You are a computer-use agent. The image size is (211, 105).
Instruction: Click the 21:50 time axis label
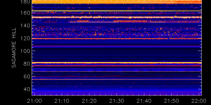(x=172, y=101)
